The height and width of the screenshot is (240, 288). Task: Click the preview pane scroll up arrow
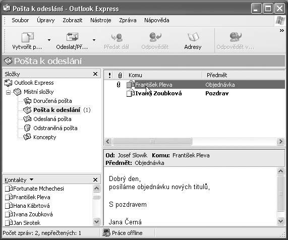pyautogui.click(x=280, y=171)
